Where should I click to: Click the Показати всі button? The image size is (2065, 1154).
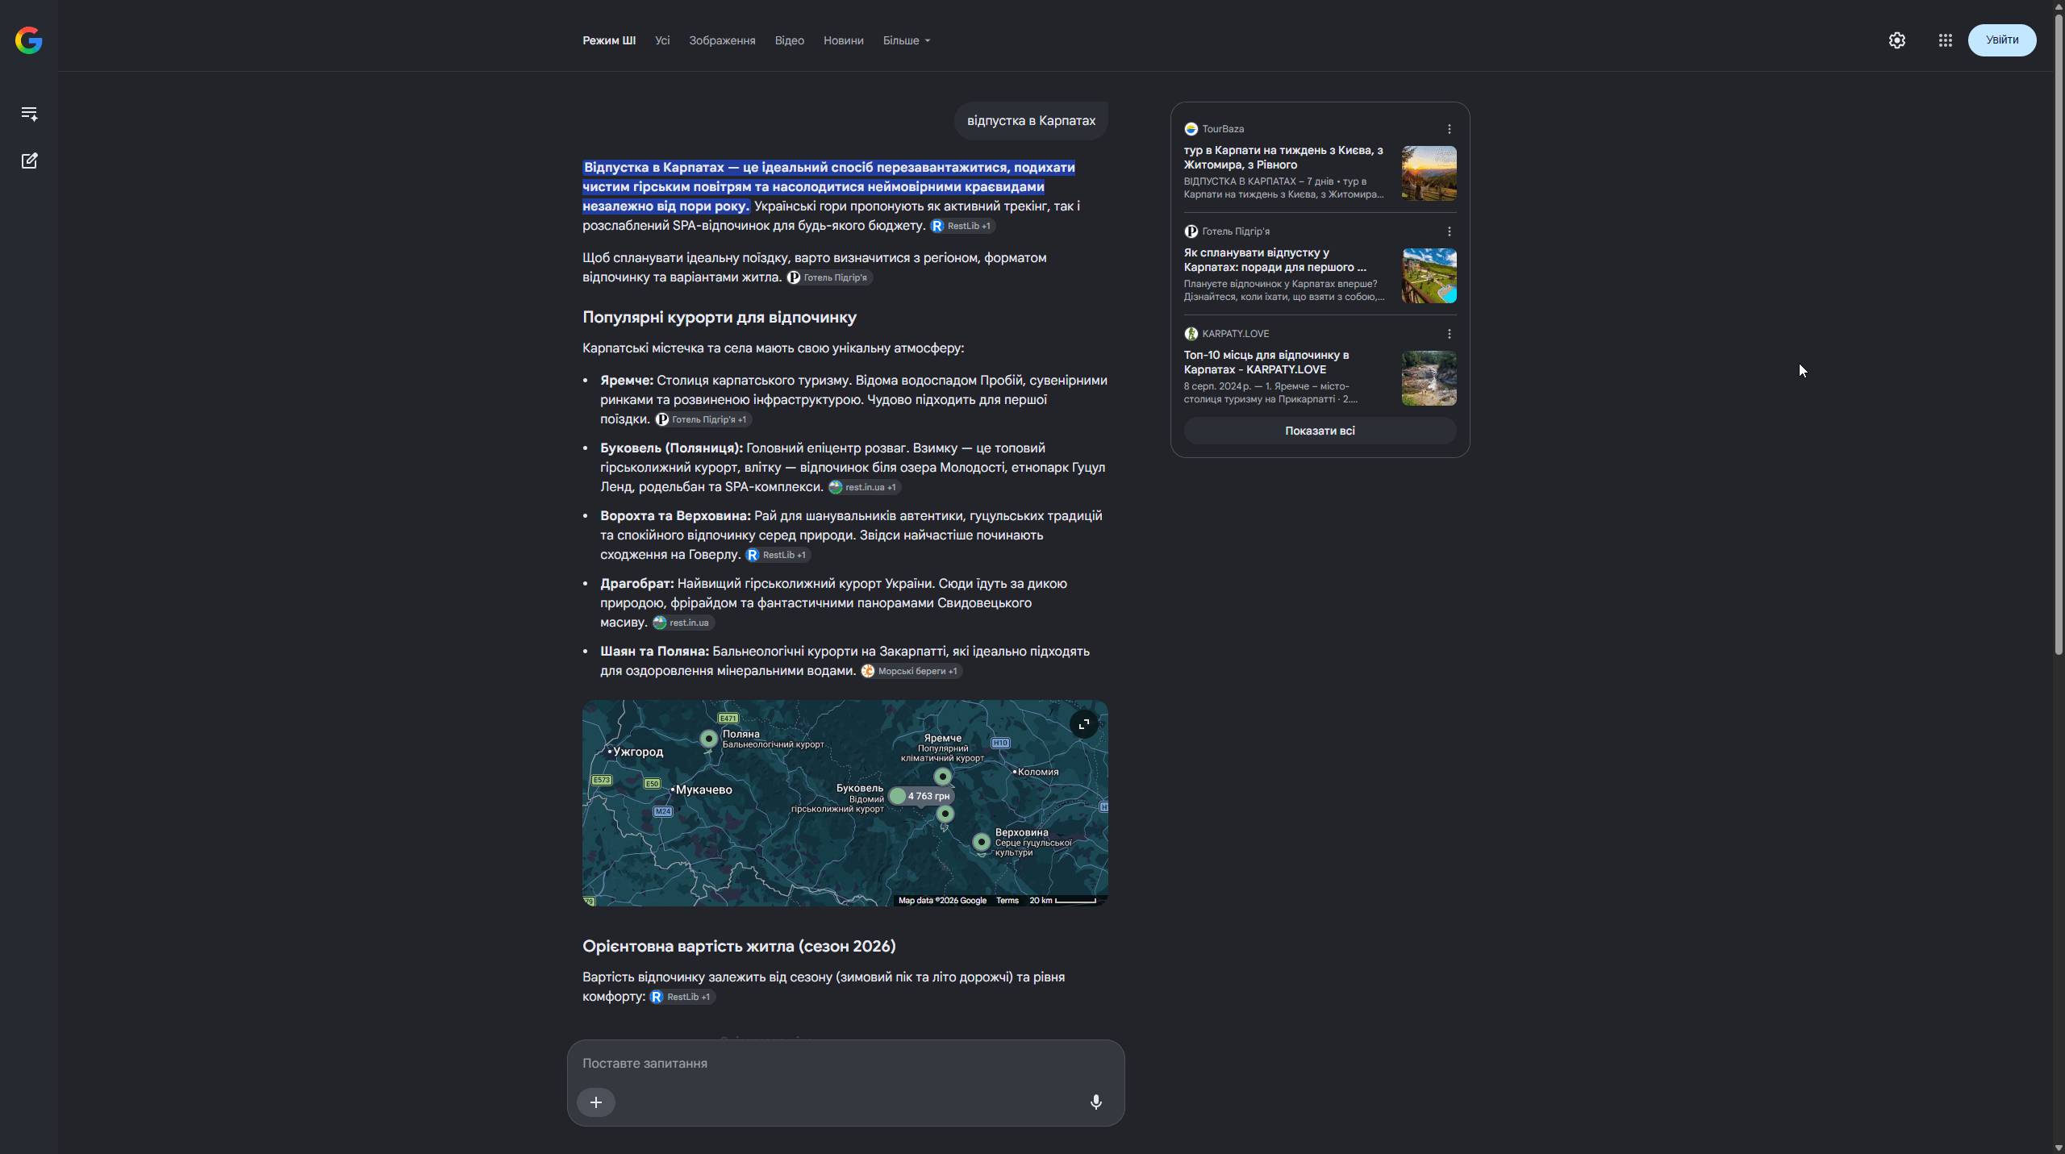pyautogui.click(x=1320, y=431)
